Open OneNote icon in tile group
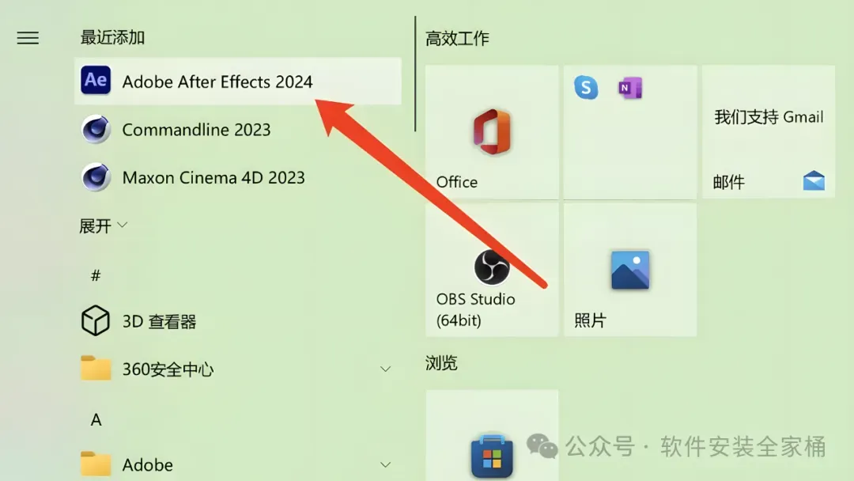The height and width of the screenshot is (481, 854). (x=630, y=88)
